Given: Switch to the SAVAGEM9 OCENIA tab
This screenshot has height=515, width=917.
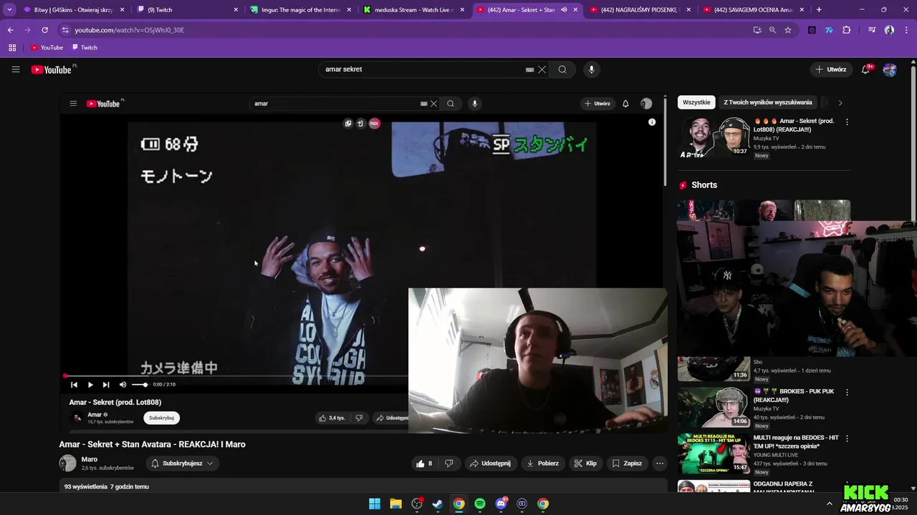Looking at the screenshot, I should [x=754, y=10].
